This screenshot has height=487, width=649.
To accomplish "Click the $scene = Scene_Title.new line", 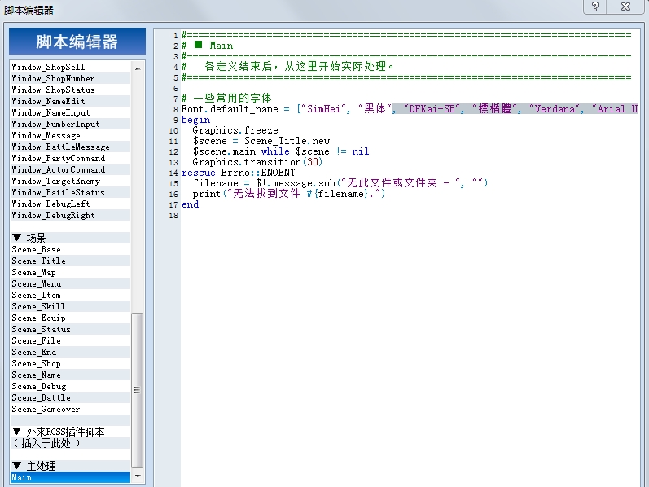I will (x=261, y=141).
